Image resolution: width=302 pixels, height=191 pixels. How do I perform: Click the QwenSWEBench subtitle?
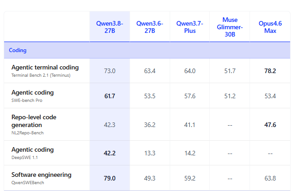[27, 182]
